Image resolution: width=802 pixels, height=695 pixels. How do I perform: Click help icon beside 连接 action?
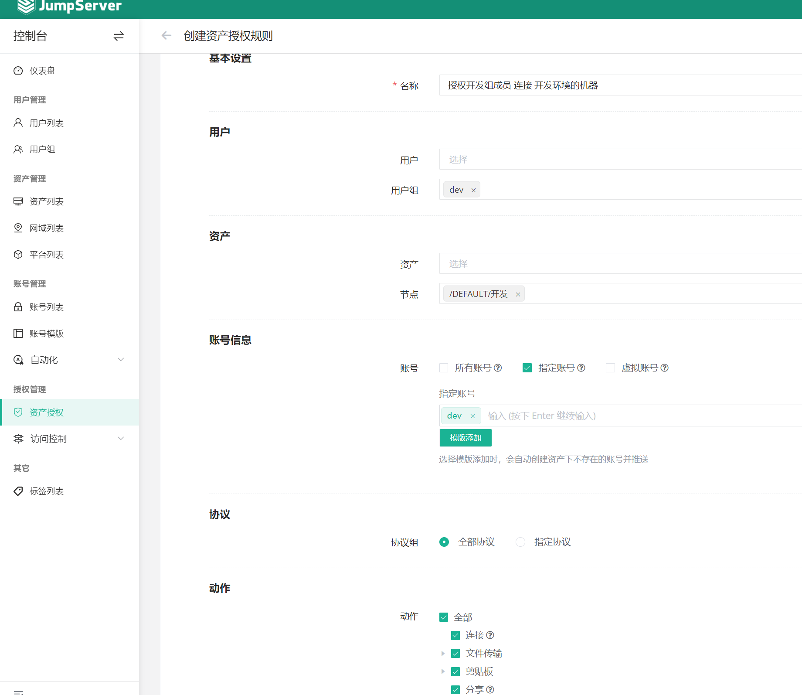pos(490,635)
